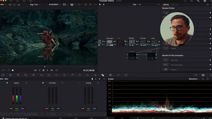The width and height of the screenshot is (212, 119).
Task: Select the pan hand tool in node editor
Action: [104, 4]
